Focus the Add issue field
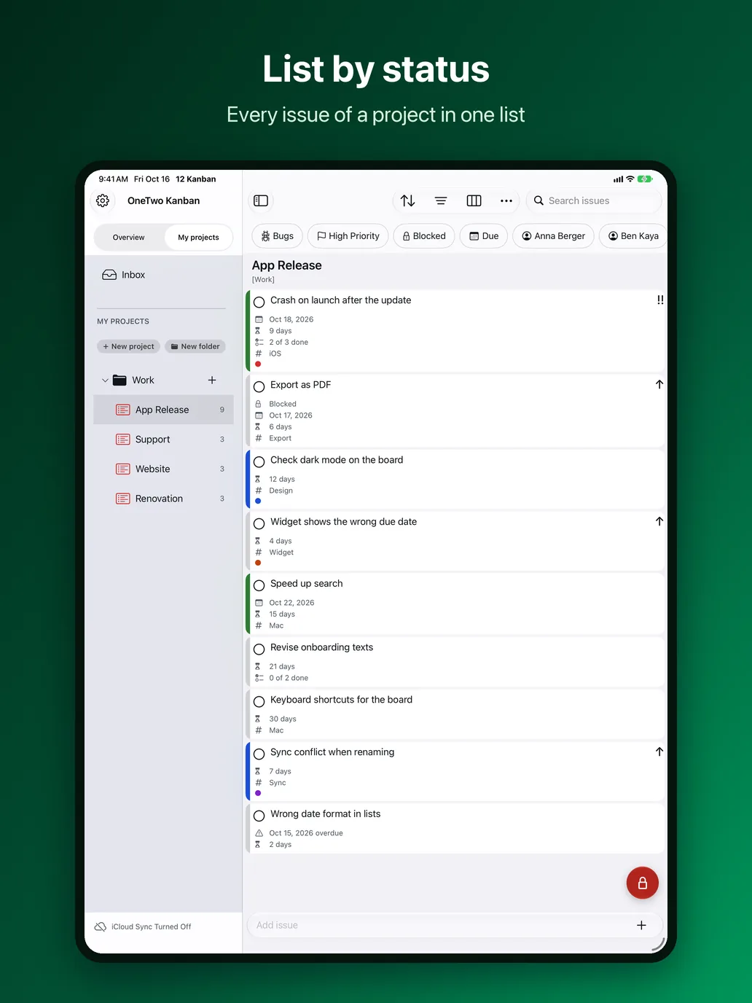Screen dimensions: 752x1003 pyautogui.click(x=455, y=925)
